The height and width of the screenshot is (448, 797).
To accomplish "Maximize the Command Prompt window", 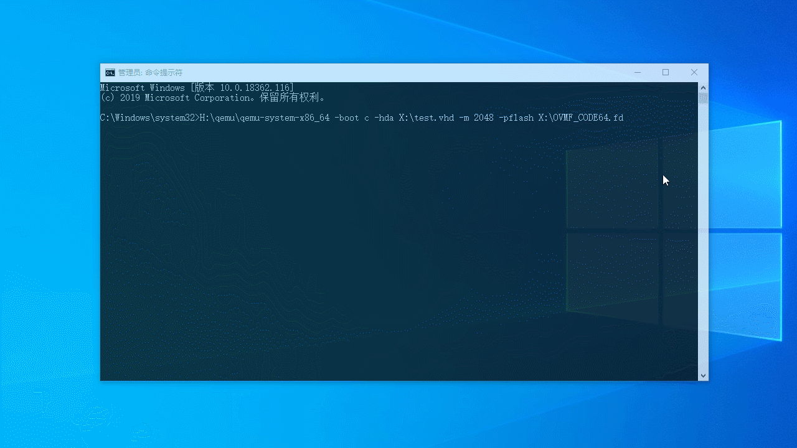I will click(x=666, y=72).
